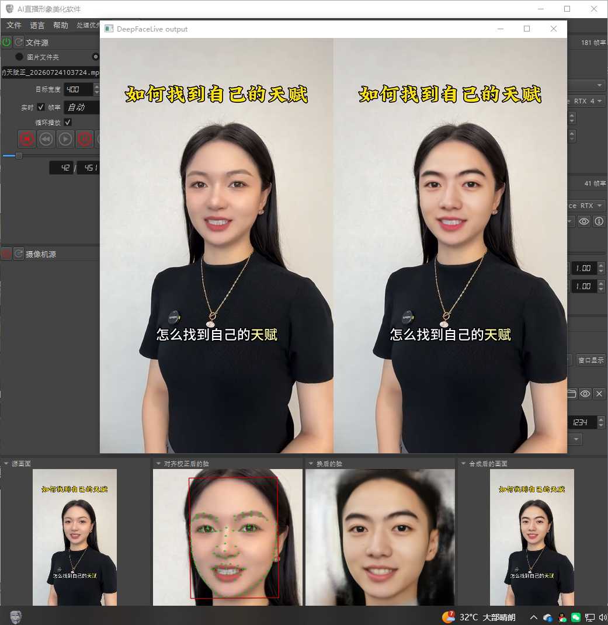
Task: Open the 语言 menu
Action: point(37,25)
